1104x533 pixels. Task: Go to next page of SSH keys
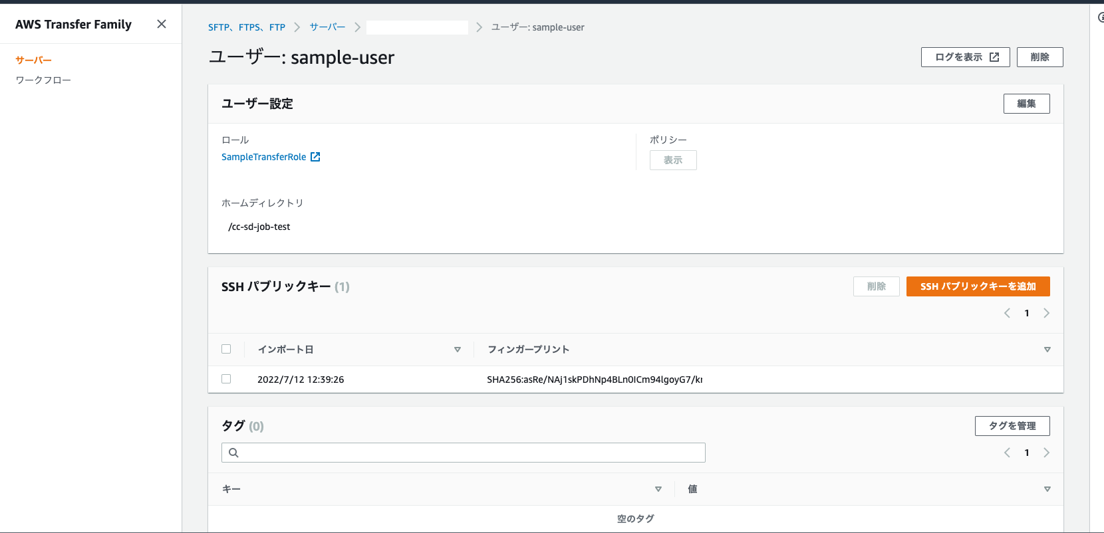[x=1046, y=313]
